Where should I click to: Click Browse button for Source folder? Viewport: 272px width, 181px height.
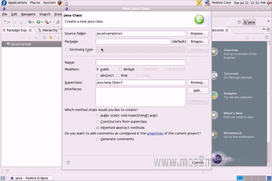pos(198,34)
